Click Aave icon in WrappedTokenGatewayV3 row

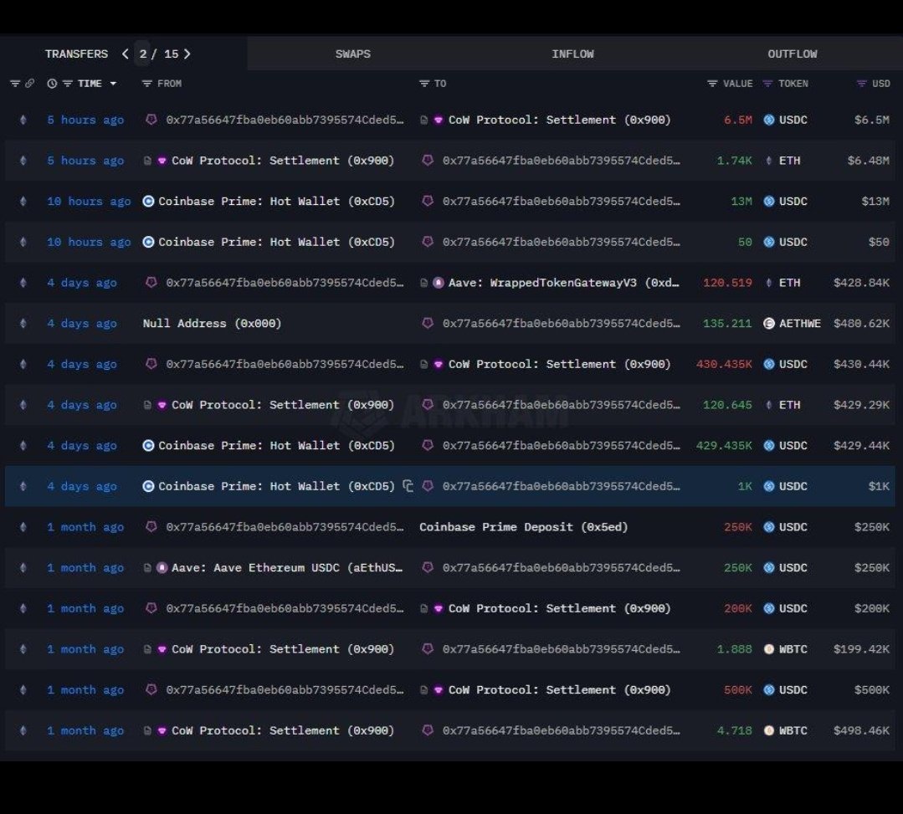click(439, 283)
